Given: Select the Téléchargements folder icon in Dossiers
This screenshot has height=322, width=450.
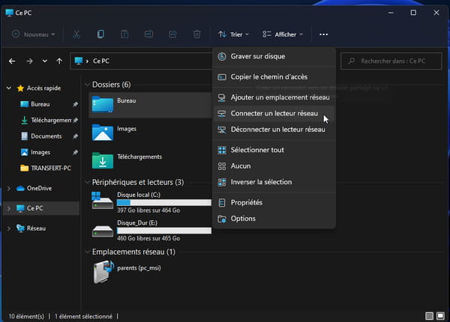Looking at the screenshot, I should pyautogui.click(x=103, y=160).
